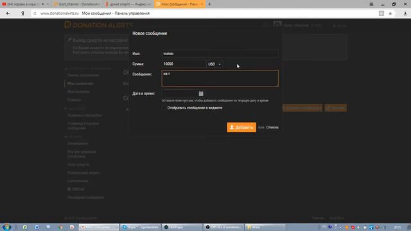Go back with browser back arrow
Viewport: 411px width, 231px height.
8,13
